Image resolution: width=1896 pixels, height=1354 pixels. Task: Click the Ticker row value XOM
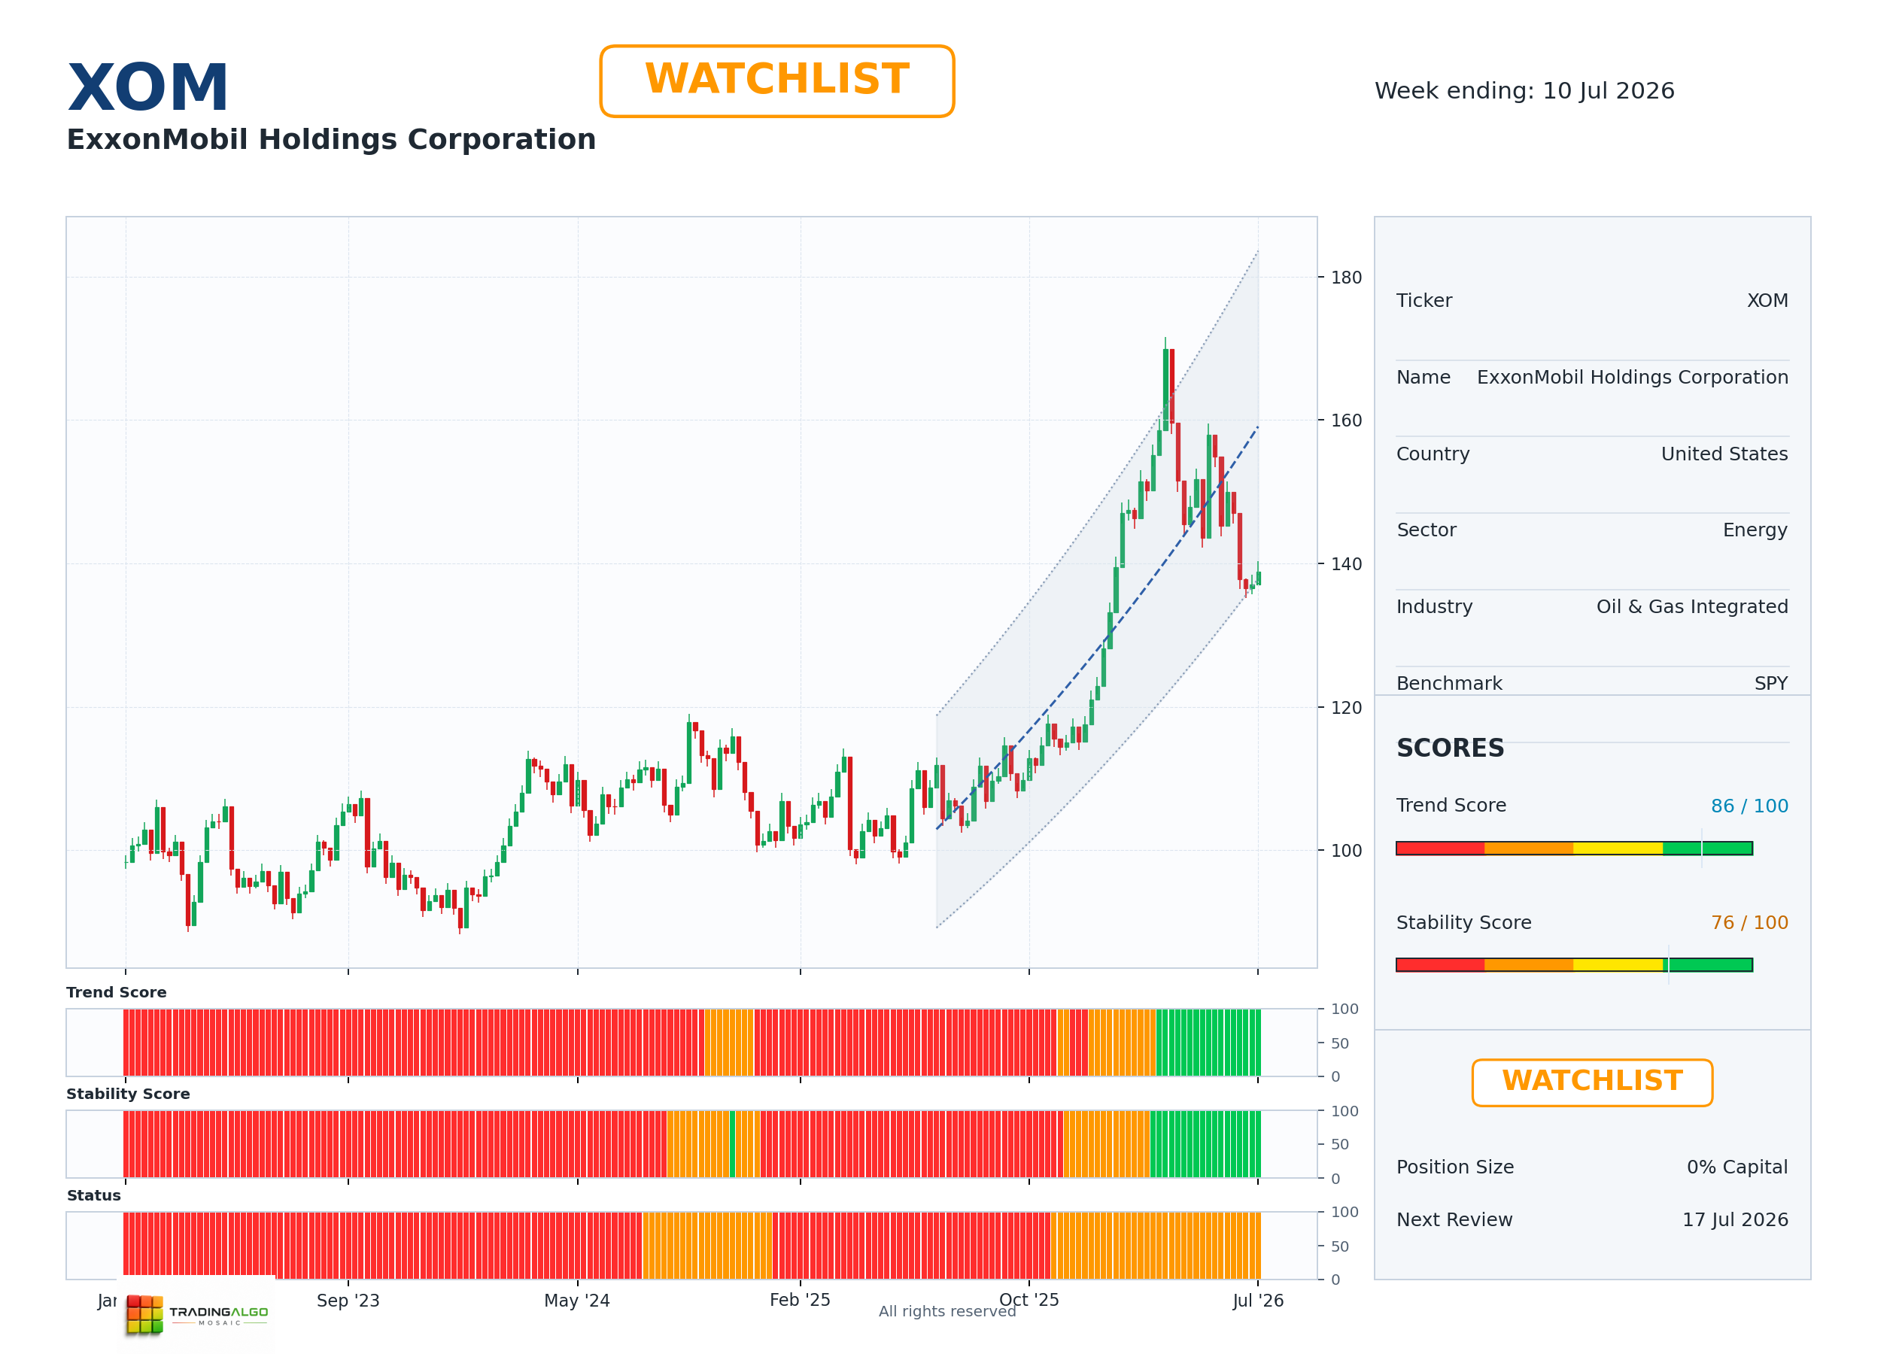pyautogui.click(x=1767, y=300)
